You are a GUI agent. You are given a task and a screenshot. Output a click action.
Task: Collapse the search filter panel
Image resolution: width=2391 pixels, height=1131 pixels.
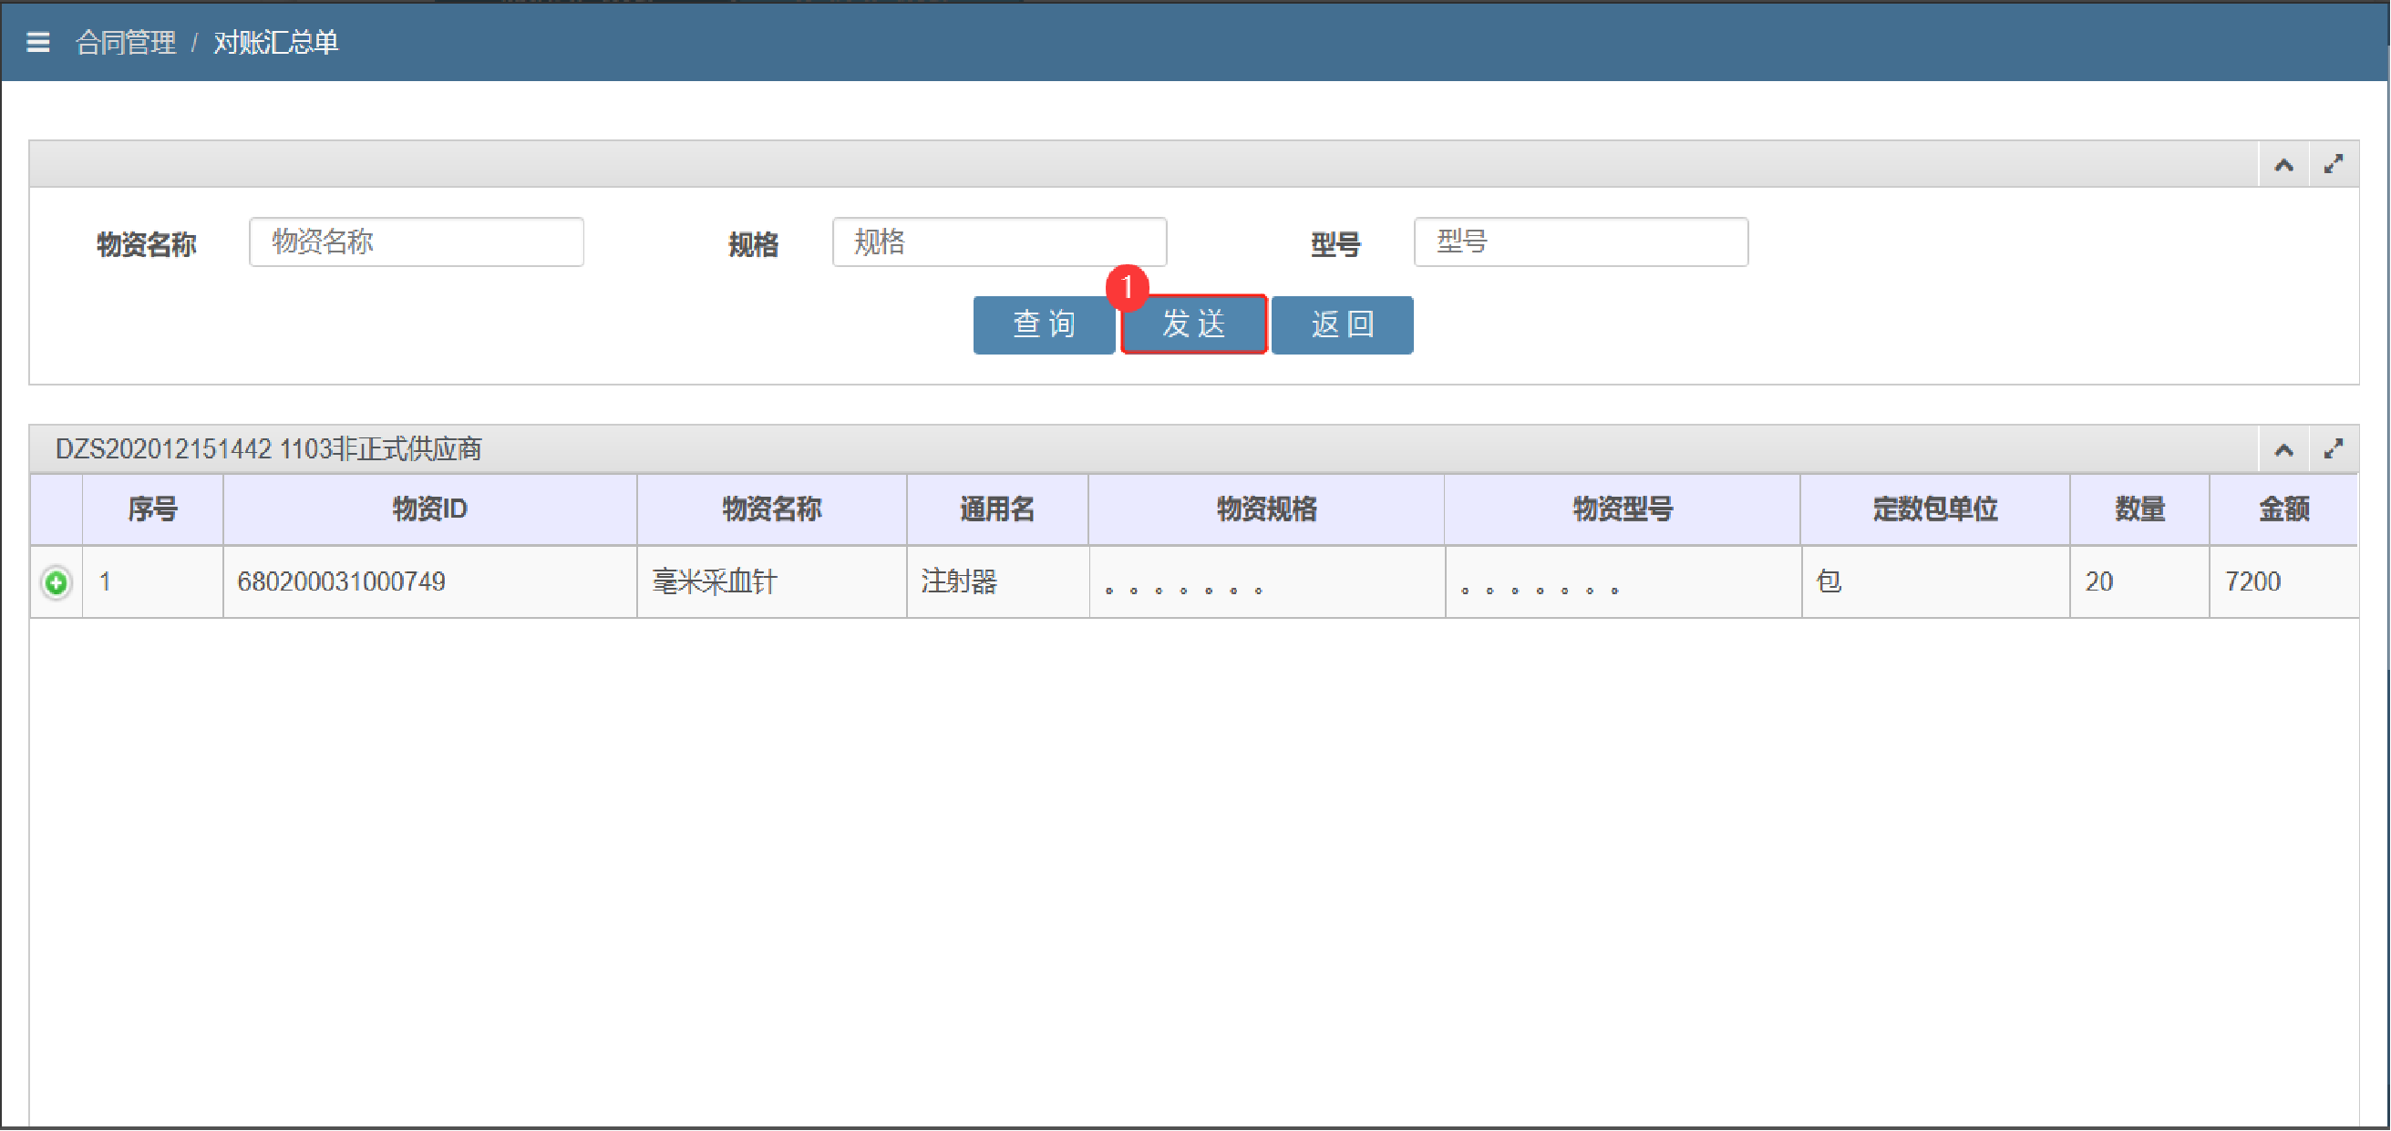coord(2284,166)
